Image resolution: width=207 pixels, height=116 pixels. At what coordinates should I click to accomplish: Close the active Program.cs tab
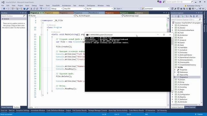pos(43,13)
